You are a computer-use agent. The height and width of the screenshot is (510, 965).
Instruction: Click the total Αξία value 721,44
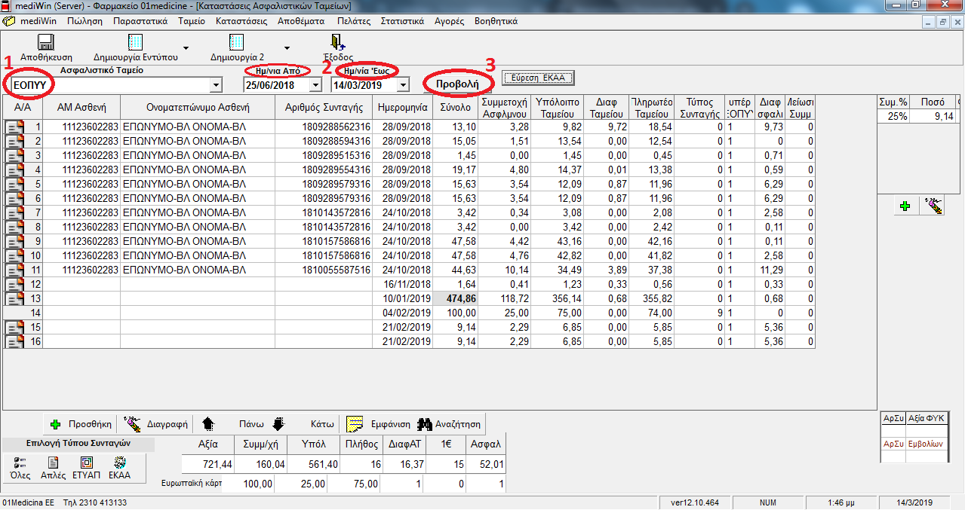(207, 464)
